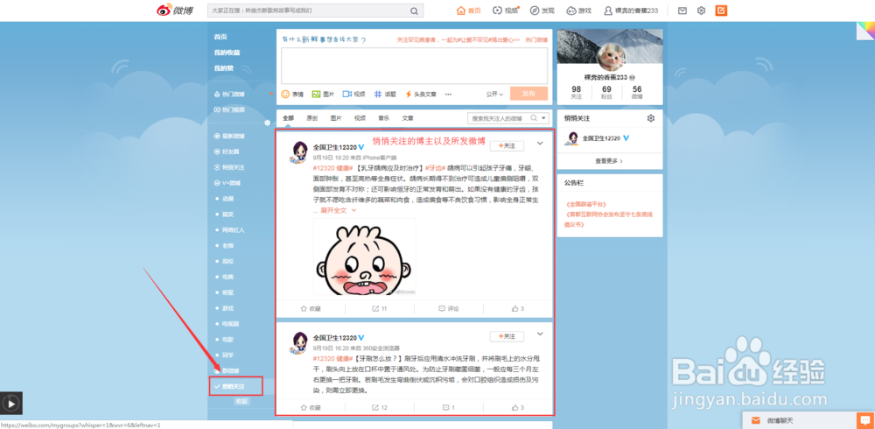Open the cartoon baby image thumbnail

pyautogui.click(x=364, y=257)
